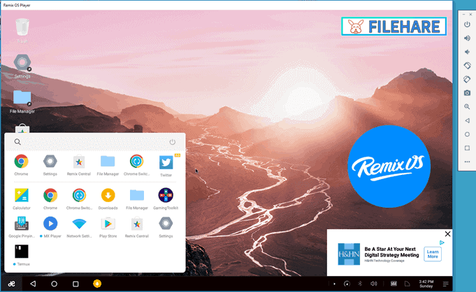The height and width of the screenshot is (292, 476).
Task: Close the advertisement with the X
Action: click(x=447, y=234)
